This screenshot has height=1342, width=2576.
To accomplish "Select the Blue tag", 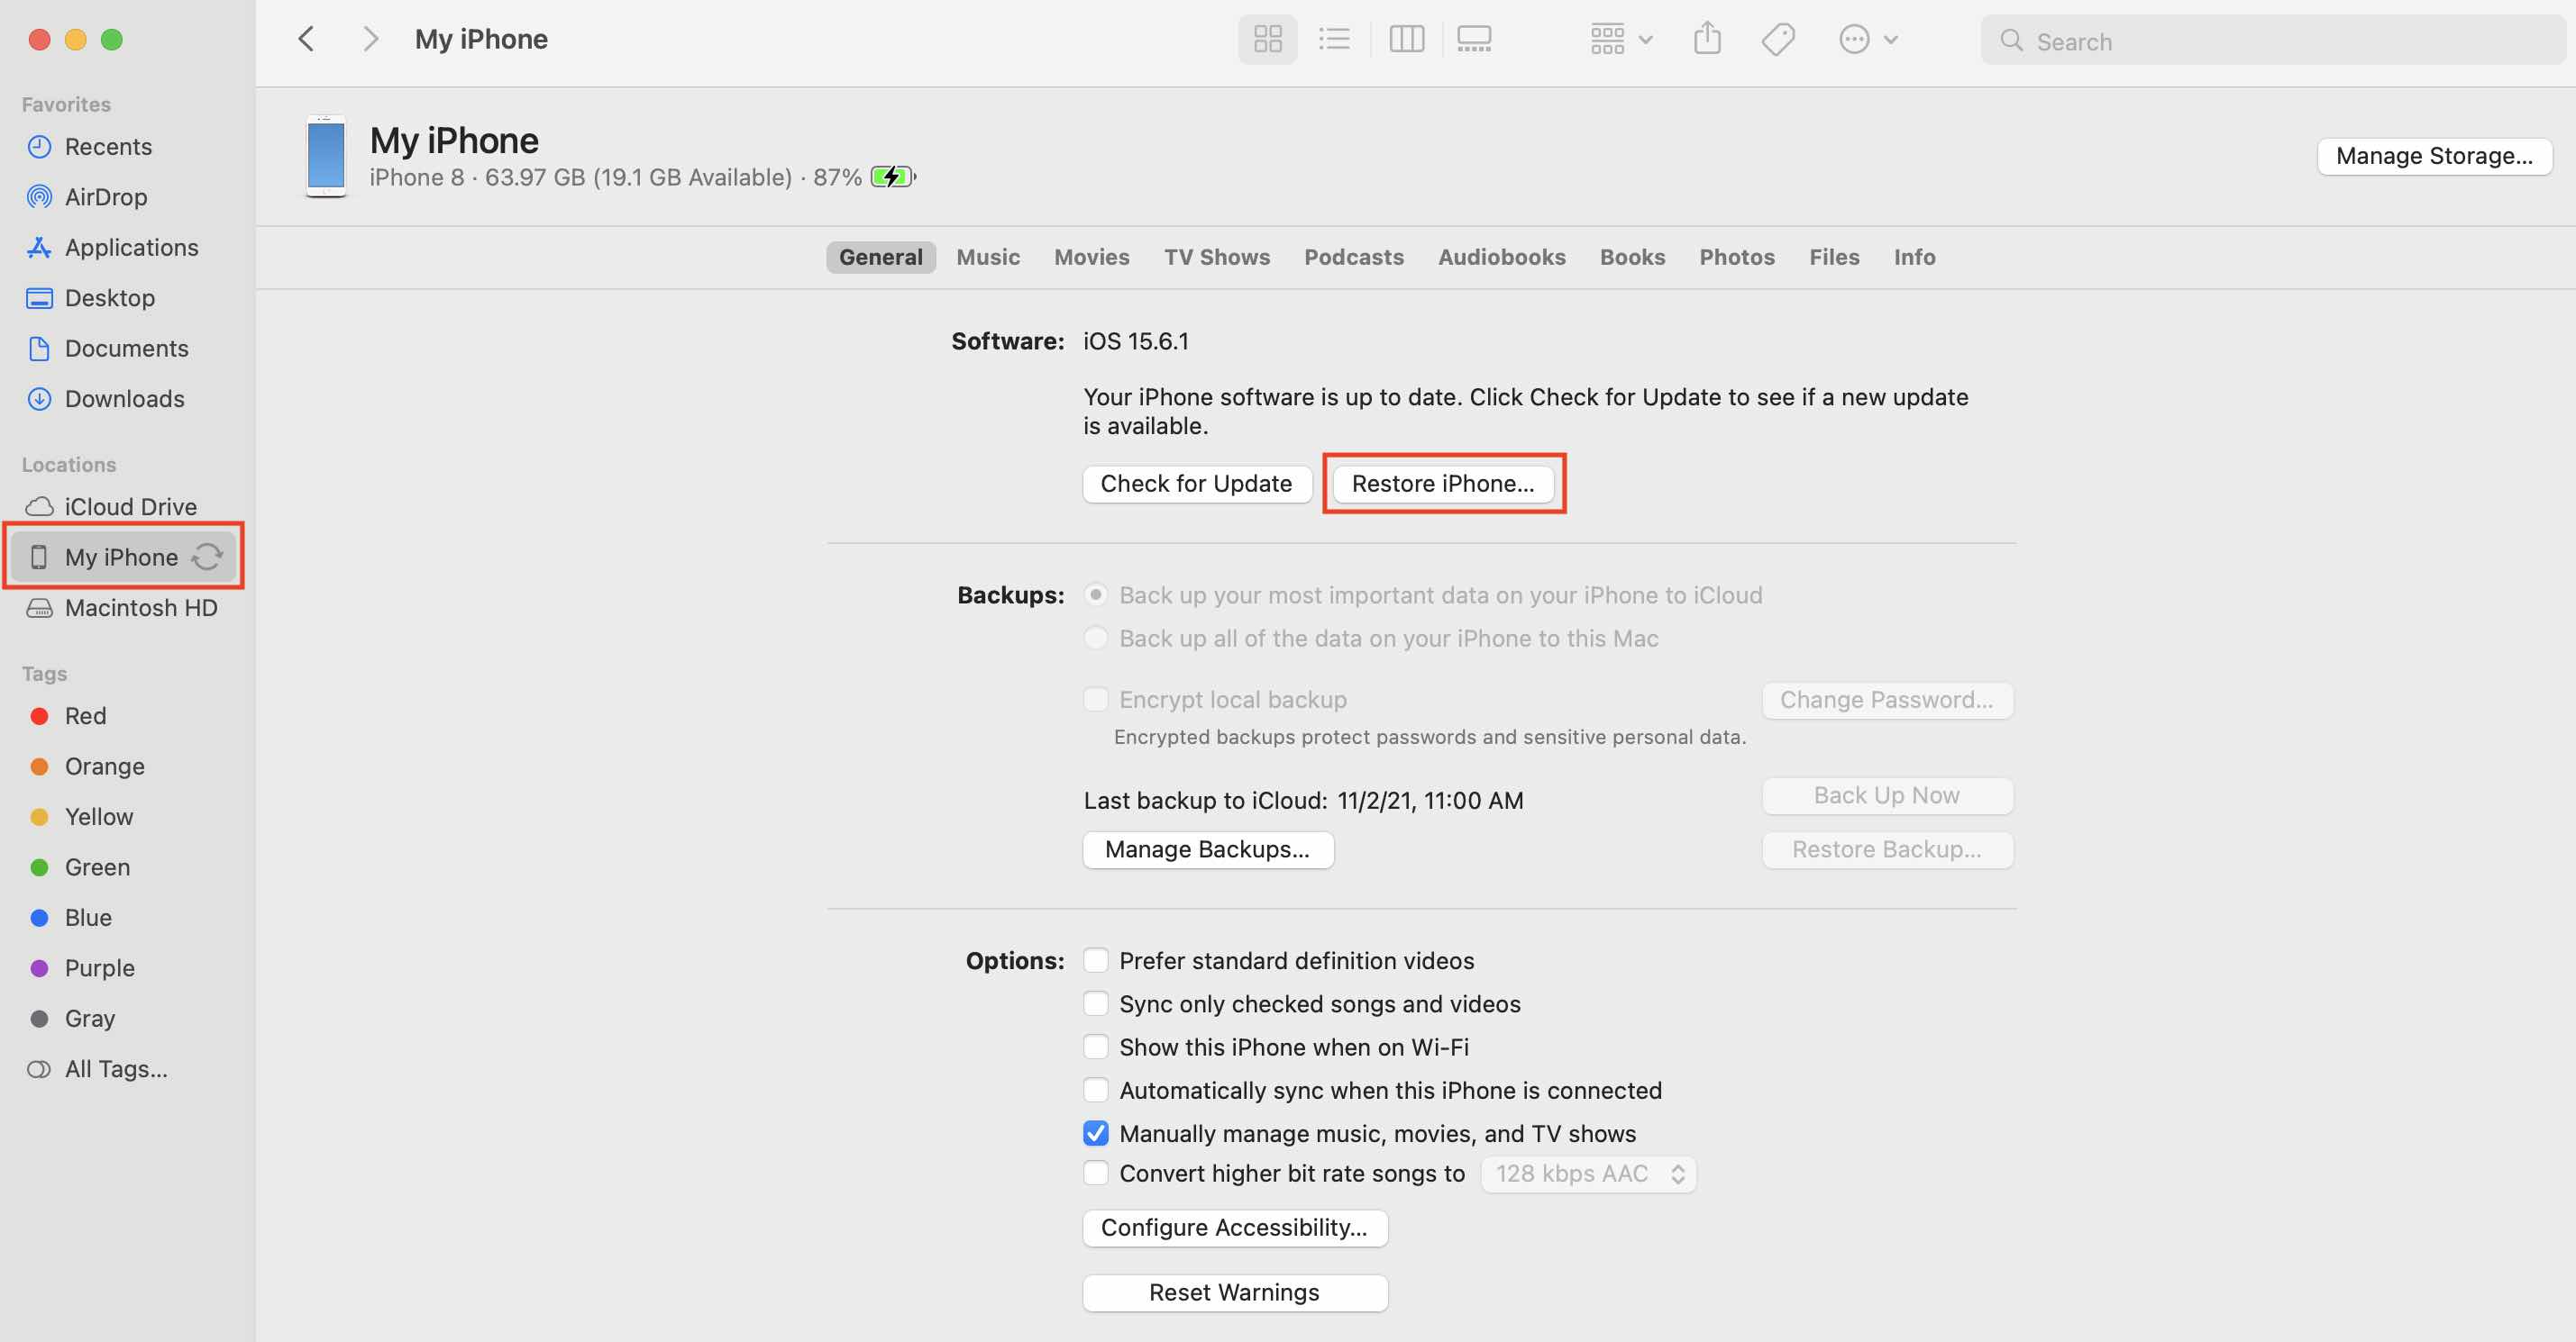I will coord(88,917).
